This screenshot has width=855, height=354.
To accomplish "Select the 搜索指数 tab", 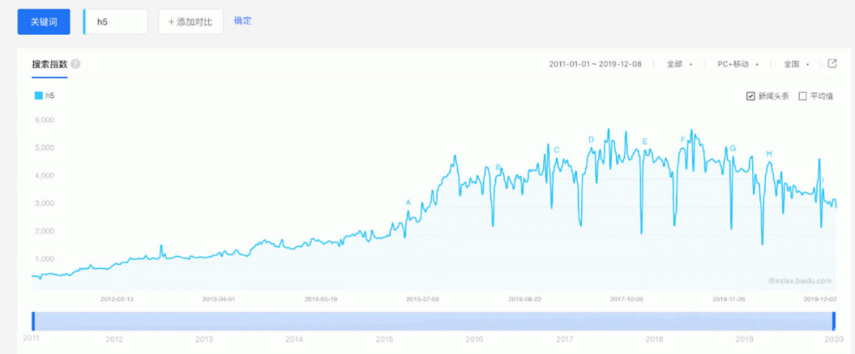I will (x=49, y=64).
